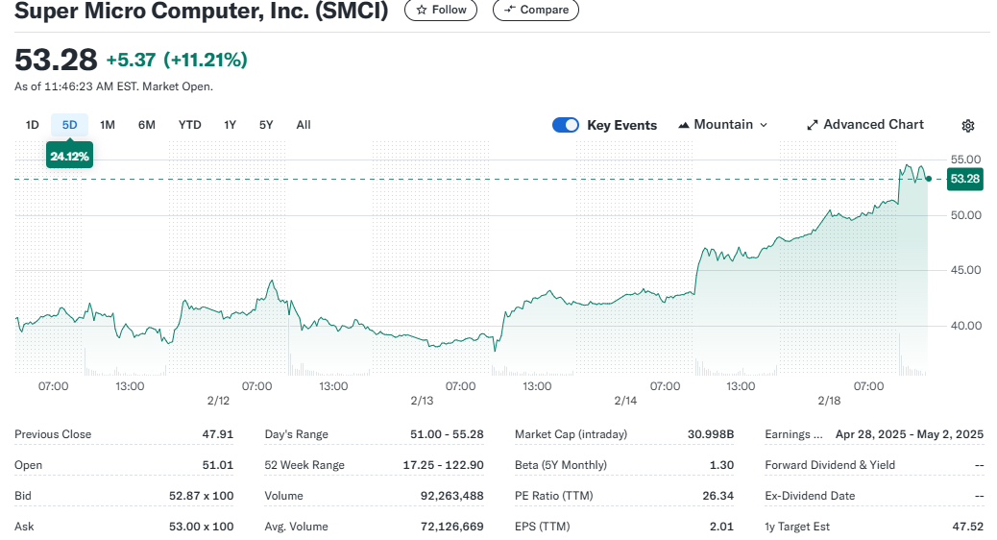The width and height of the screenshot is (997, 540).
Task: Open chart settings with the gear icon
Action: (x=968, y=126)
